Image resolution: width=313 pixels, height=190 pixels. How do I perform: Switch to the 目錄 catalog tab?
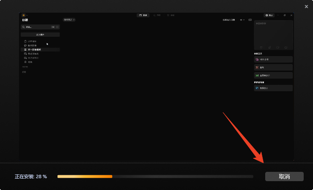[x=143, y=15]
